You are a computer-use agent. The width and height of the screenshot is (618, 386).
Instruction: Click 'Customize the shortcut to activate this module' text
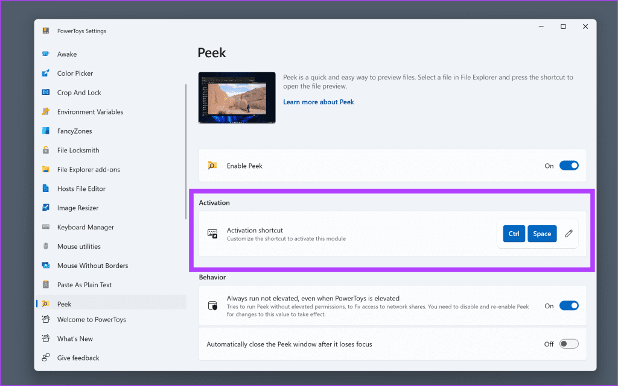click(x=286, y=238)
